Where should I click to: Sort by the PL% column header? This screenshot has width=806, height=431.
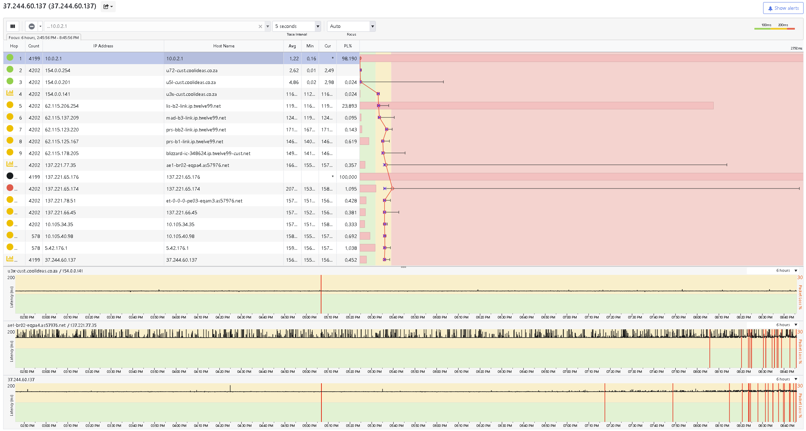(348, 46)
